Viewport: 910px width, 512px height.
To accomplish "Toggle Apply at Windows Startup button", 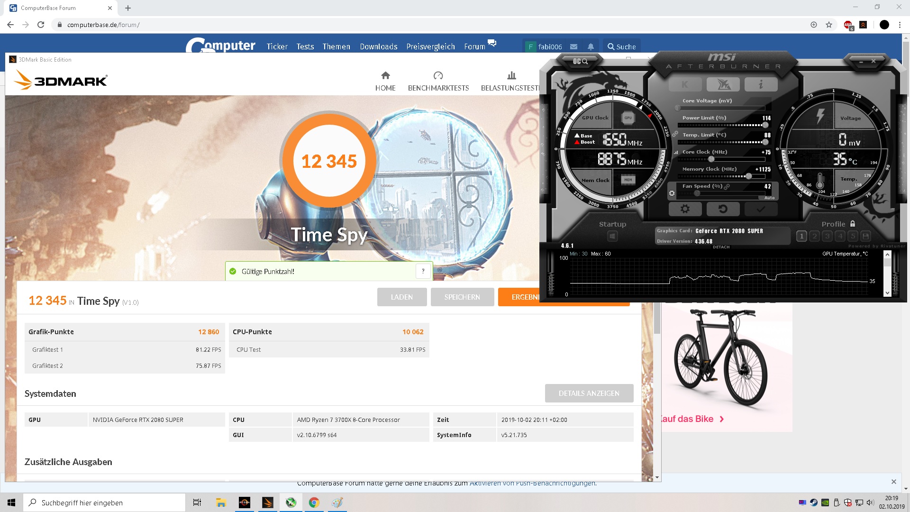I will click(x=612, y=236).
